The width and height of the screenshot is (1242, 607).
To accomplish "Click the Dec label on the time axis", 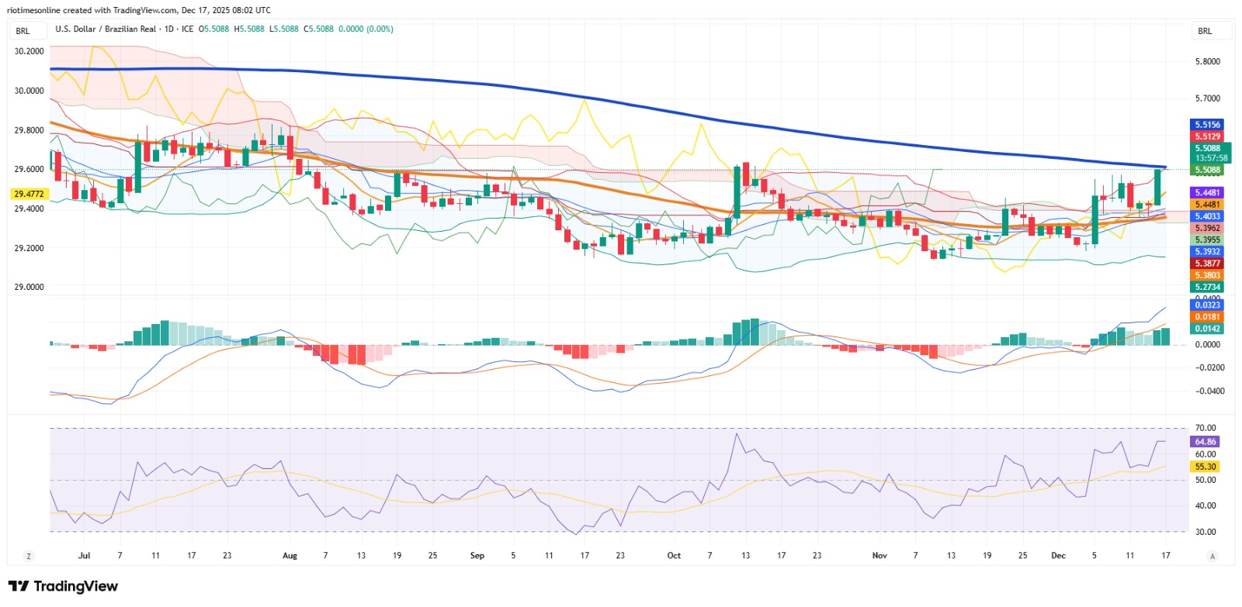I will coord(1058,556).
